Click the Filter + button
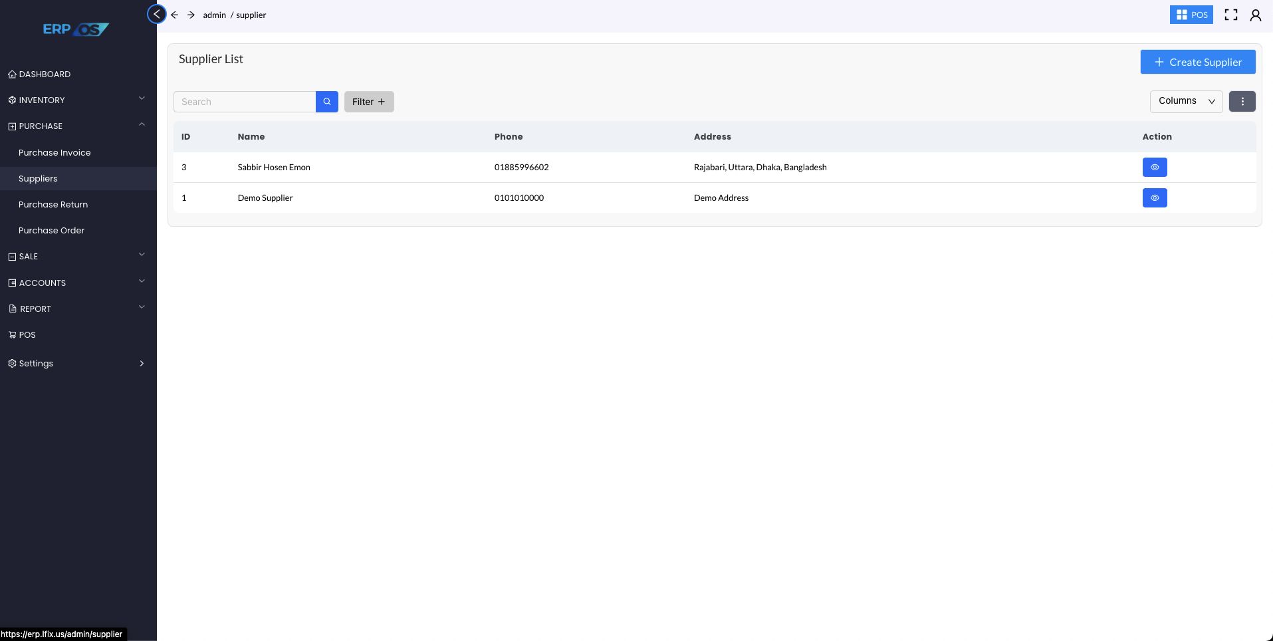 tap(368, 102)
